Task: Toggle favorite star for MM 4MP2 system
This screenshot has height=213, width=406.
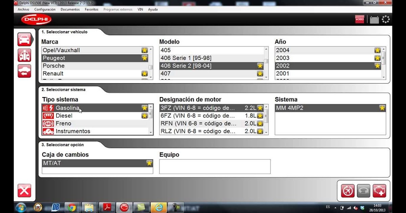Action: coord(382,108)
